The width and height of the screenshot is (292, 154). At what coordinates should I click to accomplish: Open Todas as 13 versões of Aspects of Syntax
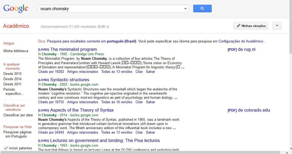[x=117, y=132]
